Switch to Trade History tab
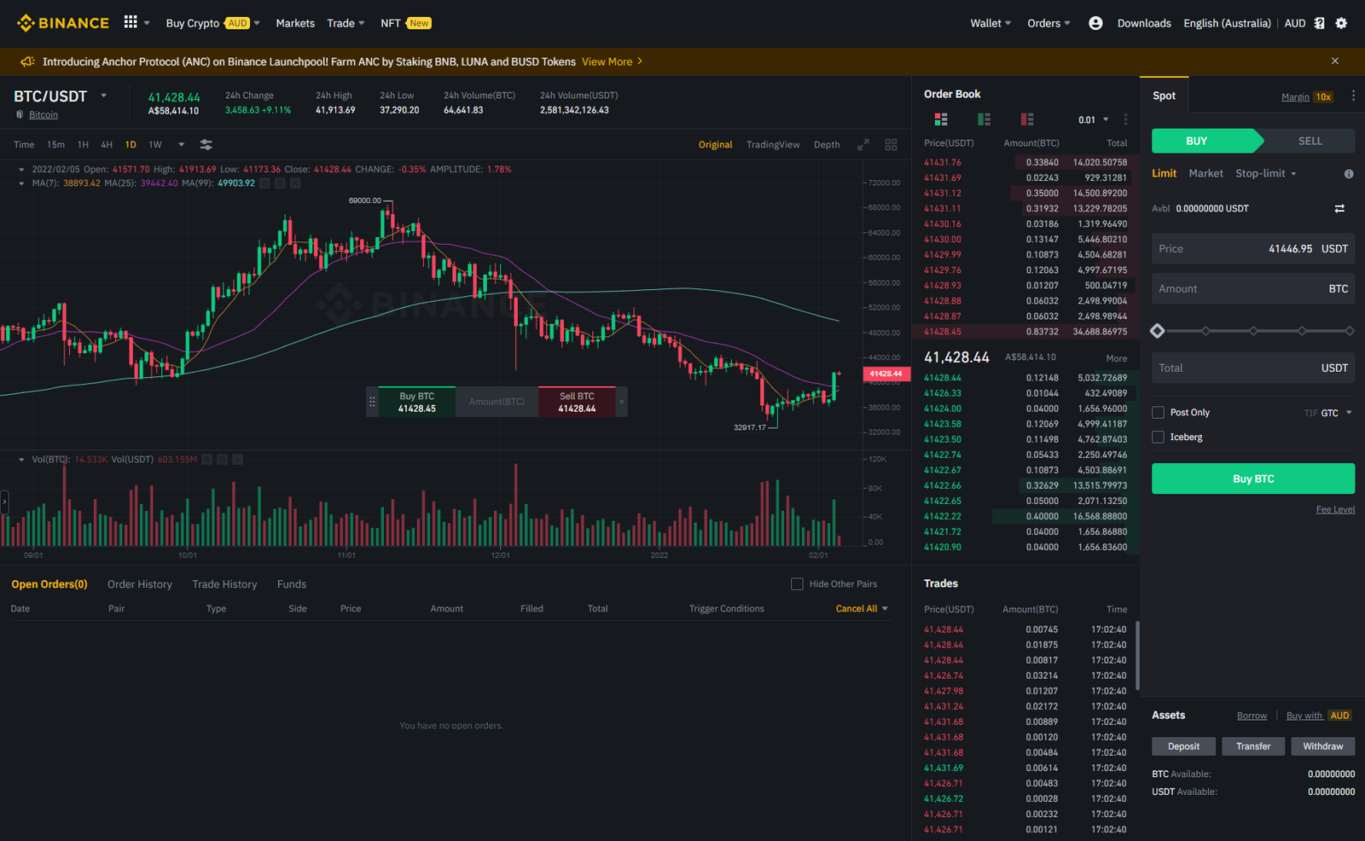The image size is (1365, 841). tap(224, 584)
